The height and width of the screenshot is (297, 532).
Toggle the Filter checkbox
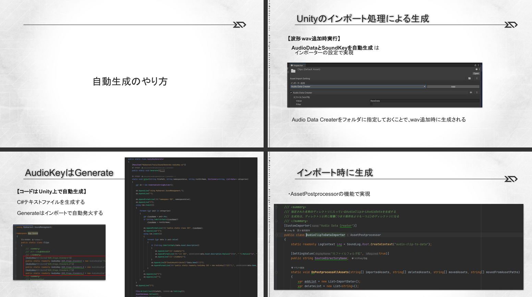pyautogui.click(x=371, y=104)
